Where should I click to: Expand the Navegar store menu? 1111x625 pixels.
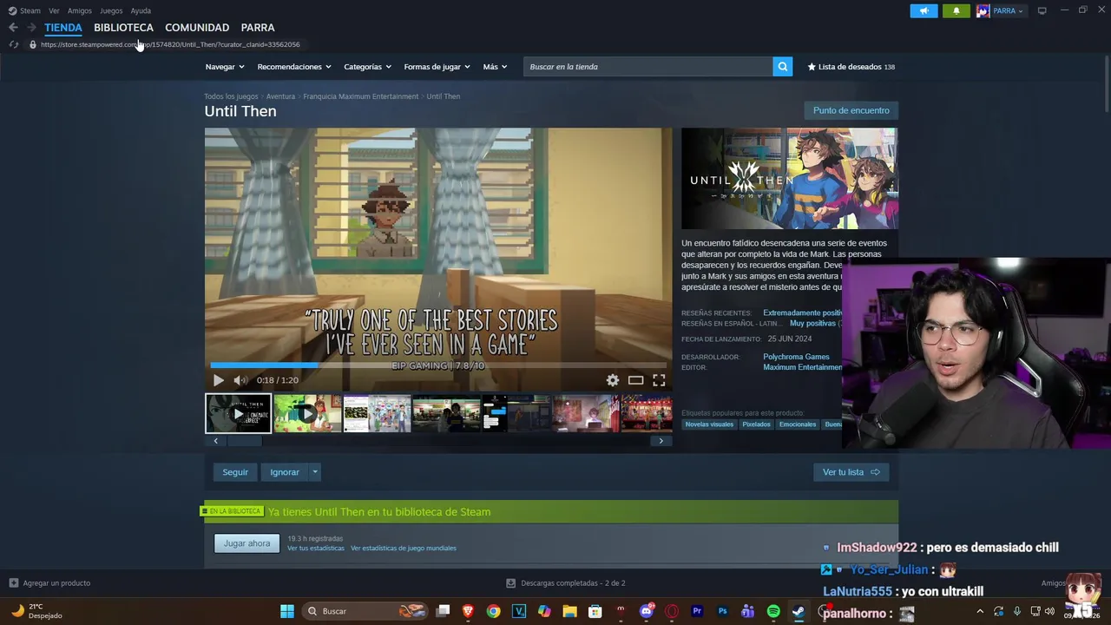tap(225, 67)
